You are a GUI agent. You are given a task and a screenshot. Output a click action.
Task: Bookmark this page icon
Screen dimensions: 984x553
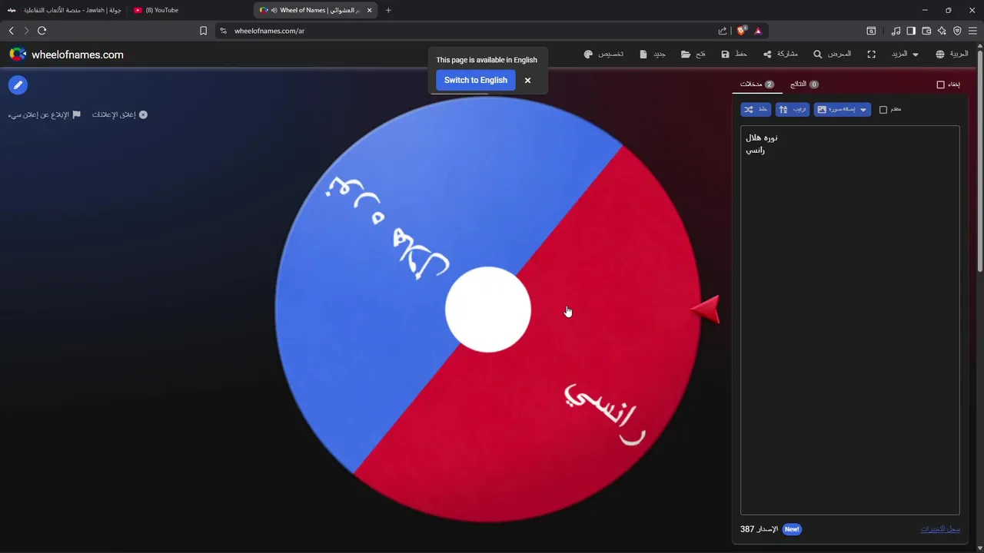point(203,31)
